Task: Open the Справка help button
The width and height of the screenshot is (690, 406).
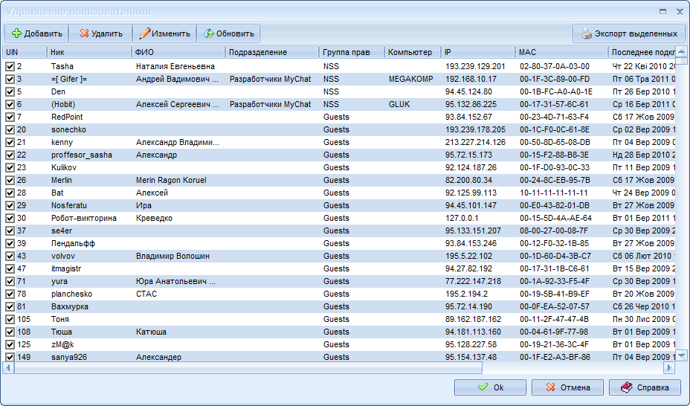Action: (x=645, y=387)
